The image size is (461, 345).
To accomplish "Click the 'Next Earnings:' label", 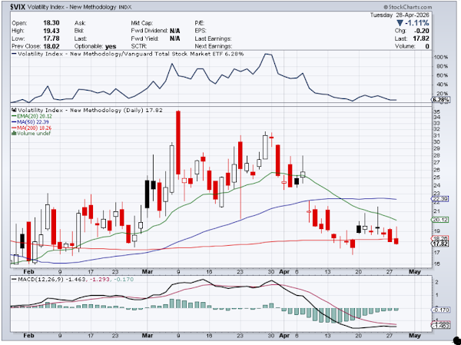I will pos(213,46).
